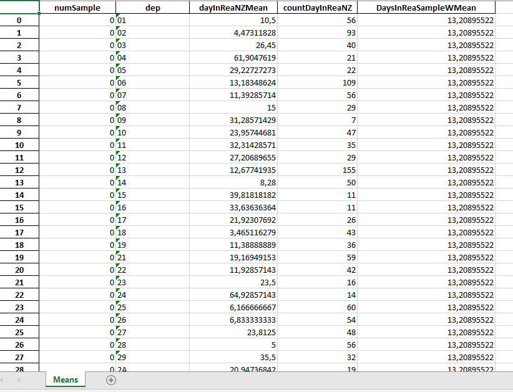Select cell with value 21,92307692
The image size is (513, 392).
pos(233,220)
